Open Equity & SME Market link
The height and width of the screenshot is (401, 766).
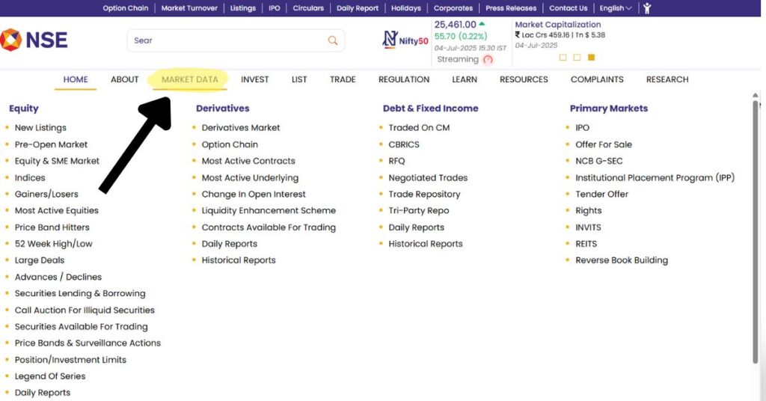(x=57, y=161)
